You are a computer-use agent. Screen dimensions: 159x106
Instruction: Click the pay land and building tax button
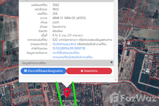(x=43, y=71)
